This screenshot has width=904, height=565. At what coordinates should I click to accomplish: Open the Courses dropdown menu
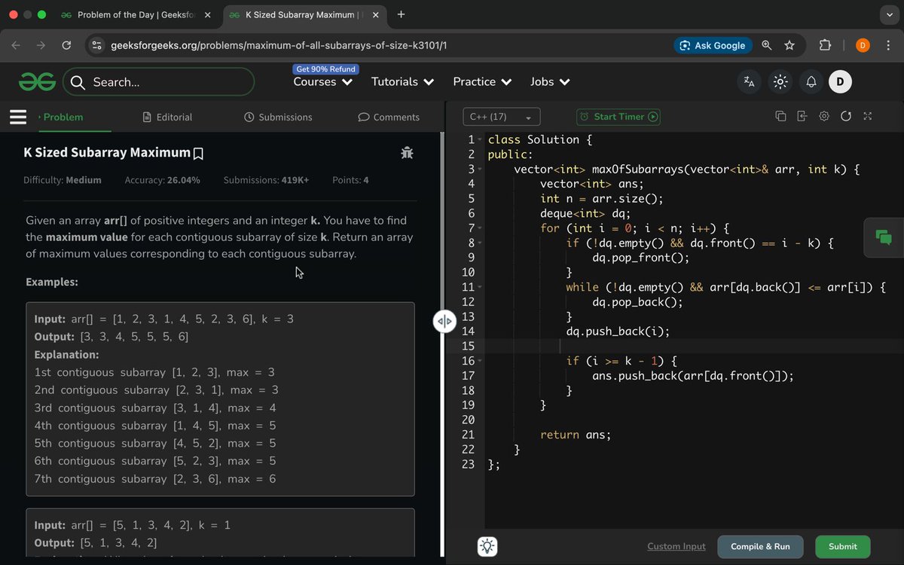click(x=322, y=81)
